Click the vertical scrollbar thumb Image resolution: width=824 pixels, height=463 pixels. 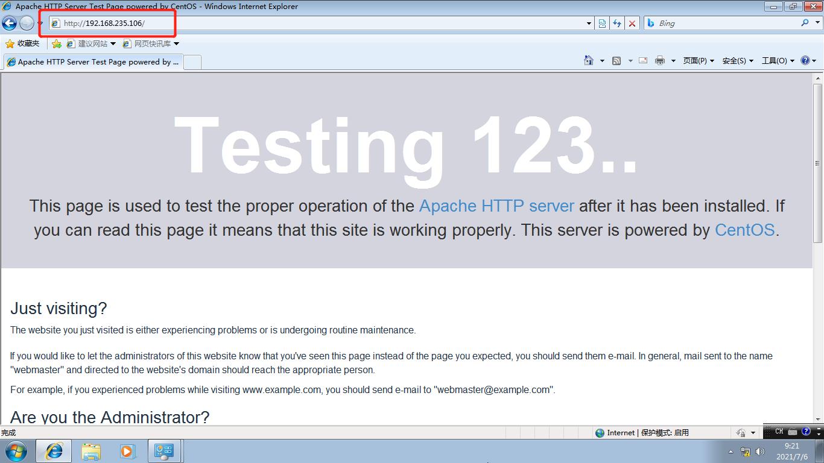(x=818, y=163)
